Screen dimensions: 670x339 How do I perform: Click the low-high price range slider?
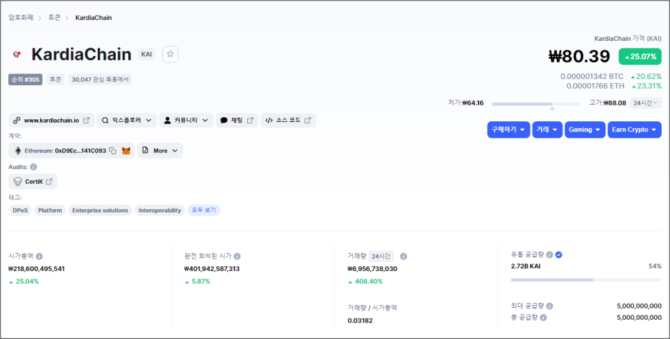tap(536, 103)
